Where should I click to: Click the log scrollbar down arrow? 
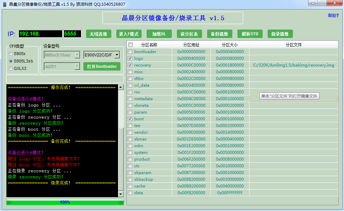click(x=121, y=194)
